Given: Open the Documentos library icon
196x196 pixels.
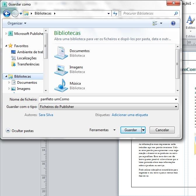Looking at the screenshot, I should coord(61,53).
